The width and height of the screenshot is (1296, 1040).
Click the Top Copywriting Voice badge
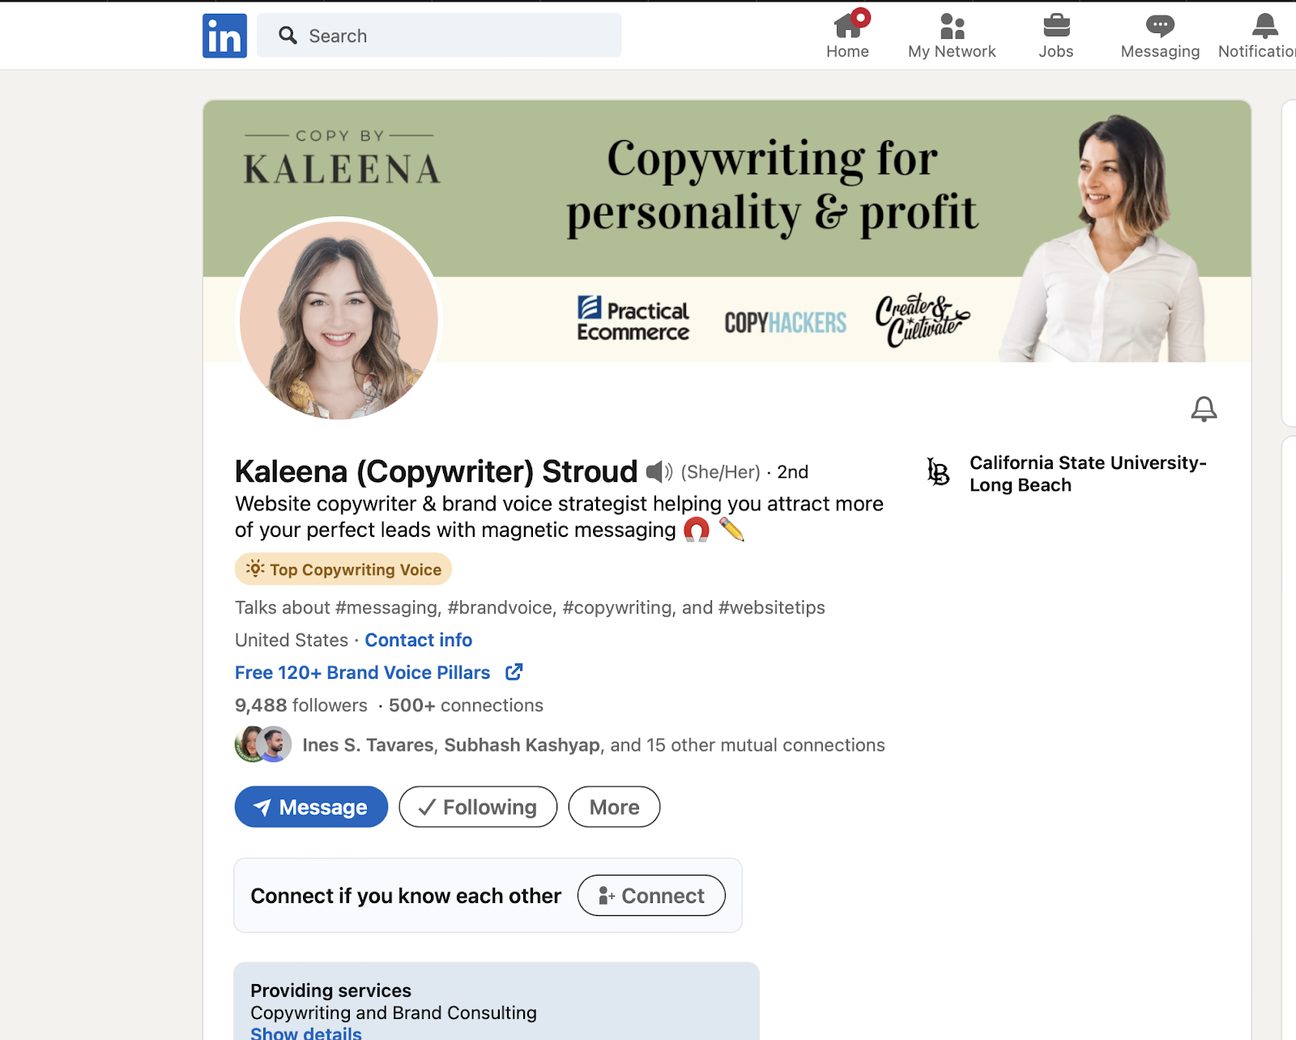tap(343, 569)
